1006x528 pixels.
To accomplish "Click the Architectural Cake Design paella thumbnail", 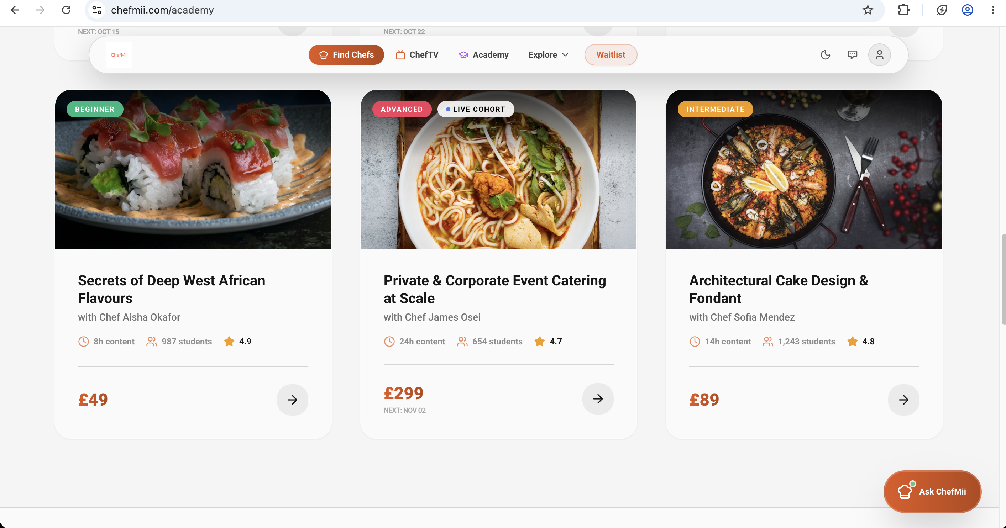I will (x=804, y=169).
